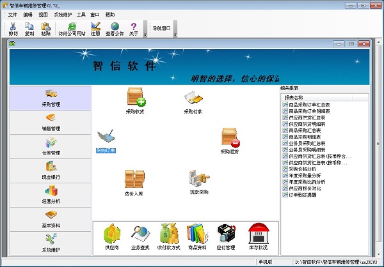Open the 视图 menu
This screenshot has height=267, width=384.
pos(43,15)
